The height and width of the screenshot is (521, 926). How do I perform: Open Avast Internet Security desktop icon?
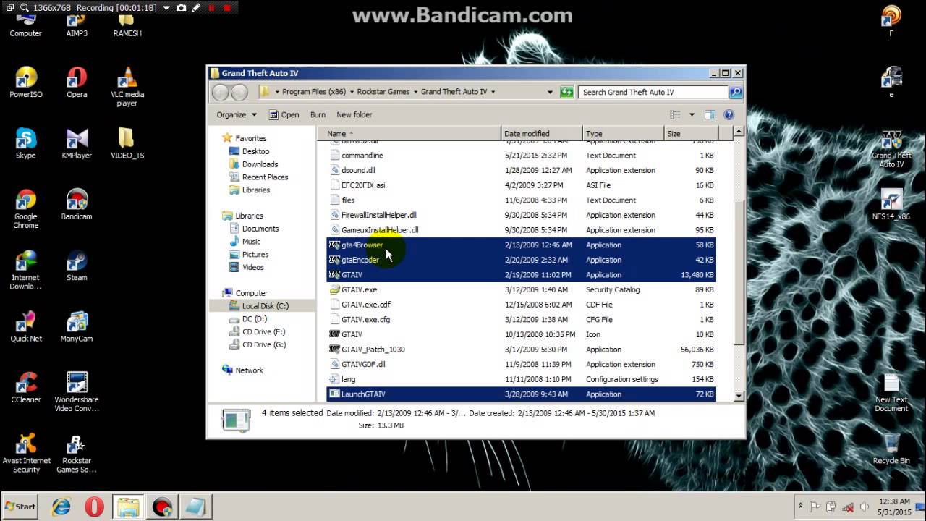[x=26, y=453]
